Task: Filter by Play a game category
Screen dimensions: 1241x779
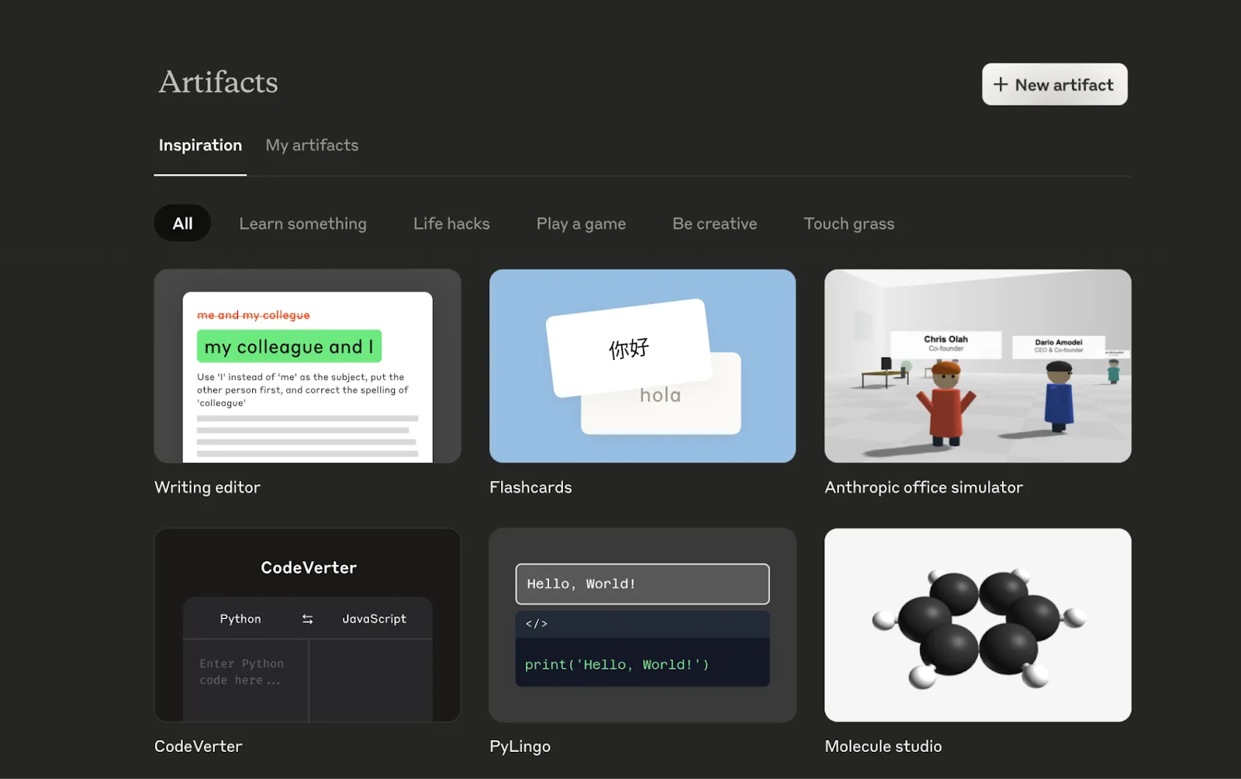Action: pos(581,224)
